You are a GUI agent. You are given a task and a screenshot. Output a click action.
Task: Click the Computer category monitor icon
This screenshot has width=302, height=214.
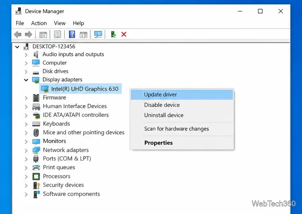pos(36,63)
